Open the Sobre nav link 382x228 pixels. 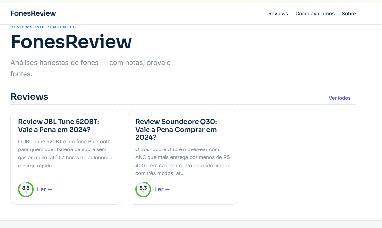(349, 14)
